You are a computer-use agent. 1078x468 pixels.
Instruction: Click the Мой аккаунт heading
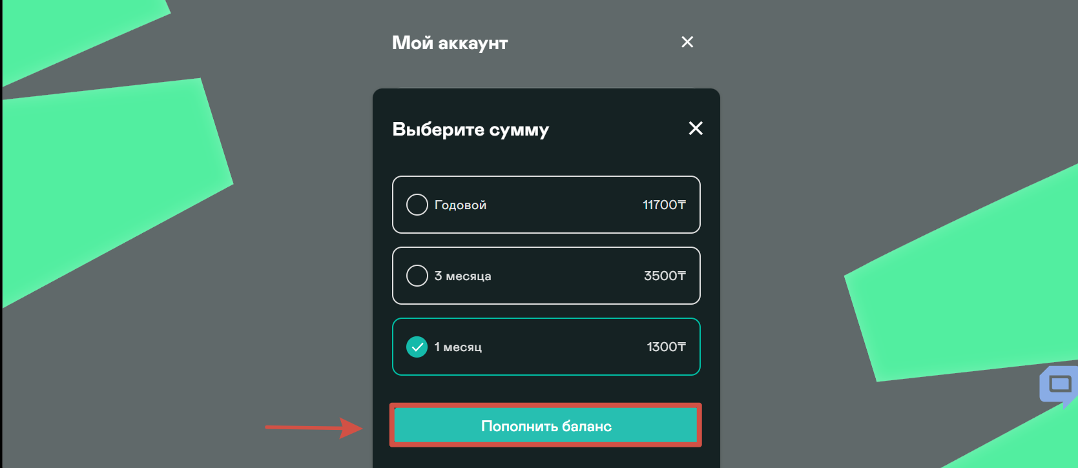point(450,43)
